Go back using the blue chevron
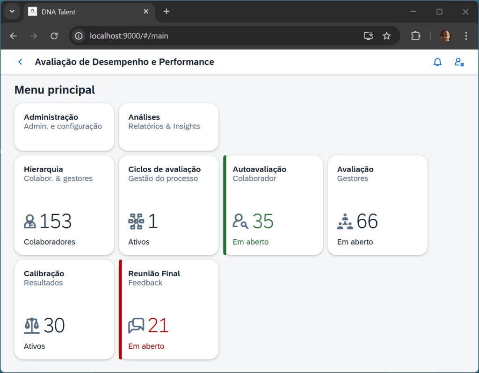 click(20, 62)
